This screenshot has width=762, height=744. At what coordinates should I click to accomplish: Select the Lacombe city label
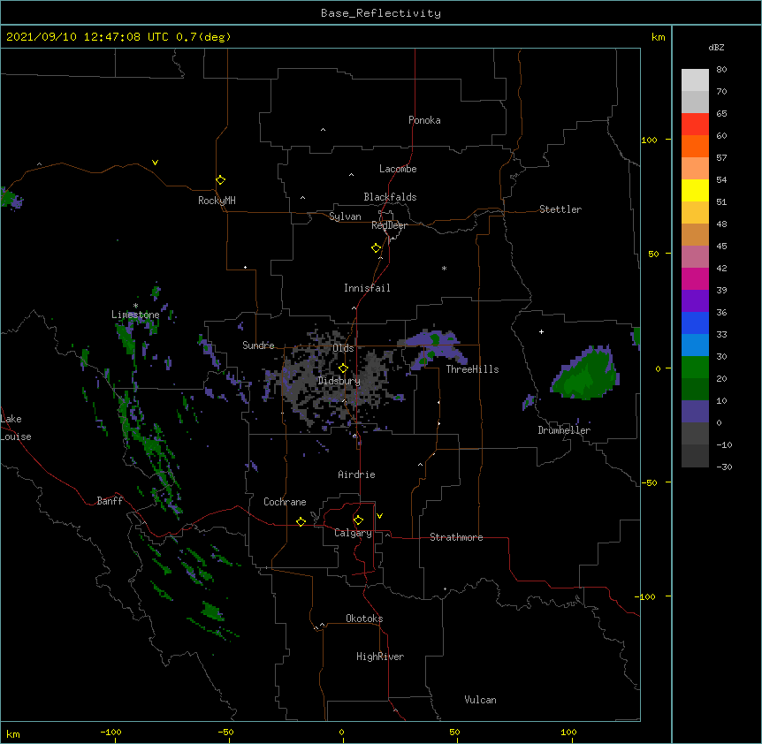tap(398, 169)
